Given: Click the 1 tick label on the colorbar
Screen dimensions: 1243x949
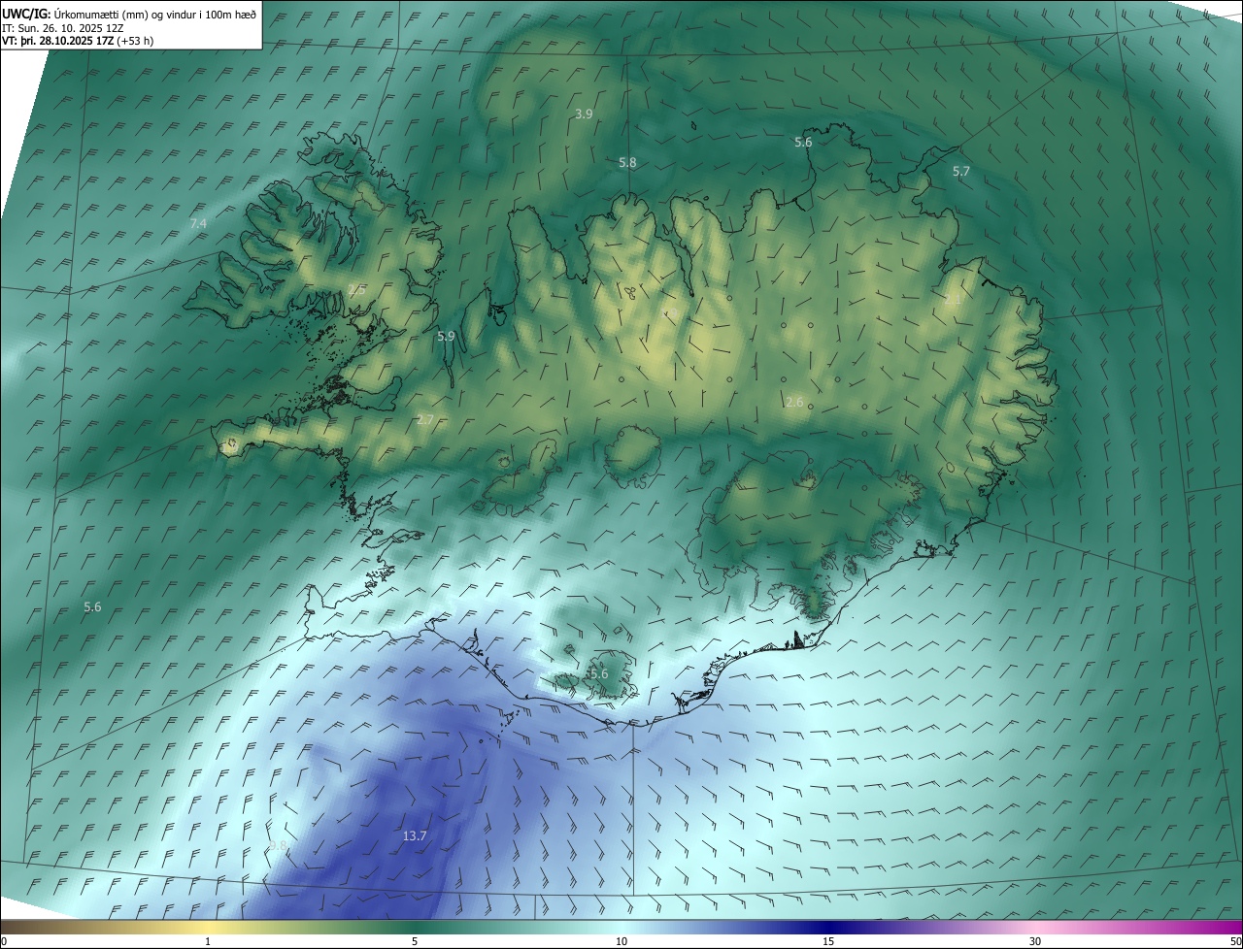Looking at the screenshot, I should point(208,941).
